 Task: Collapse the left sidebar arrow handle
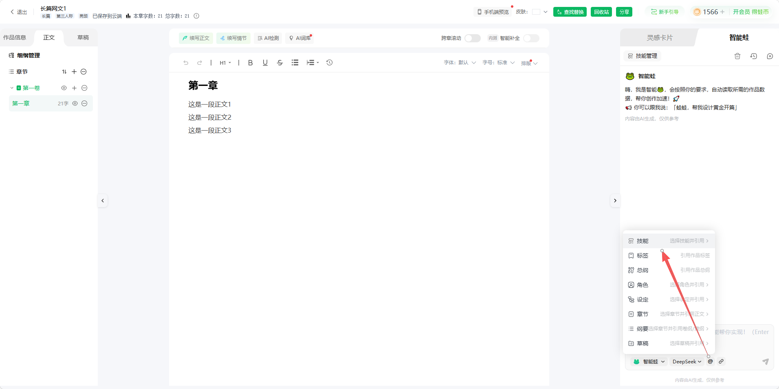(103, 201)
